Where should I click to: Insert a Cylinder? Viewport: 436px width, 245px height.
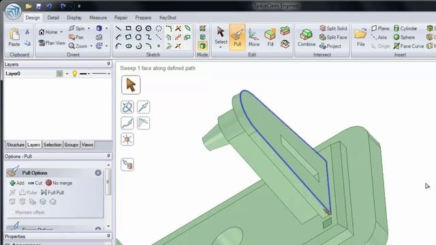point(405,29)
